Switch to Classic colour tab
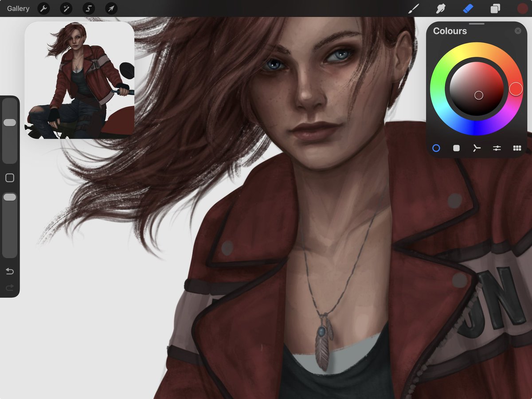 click(456, 148)
